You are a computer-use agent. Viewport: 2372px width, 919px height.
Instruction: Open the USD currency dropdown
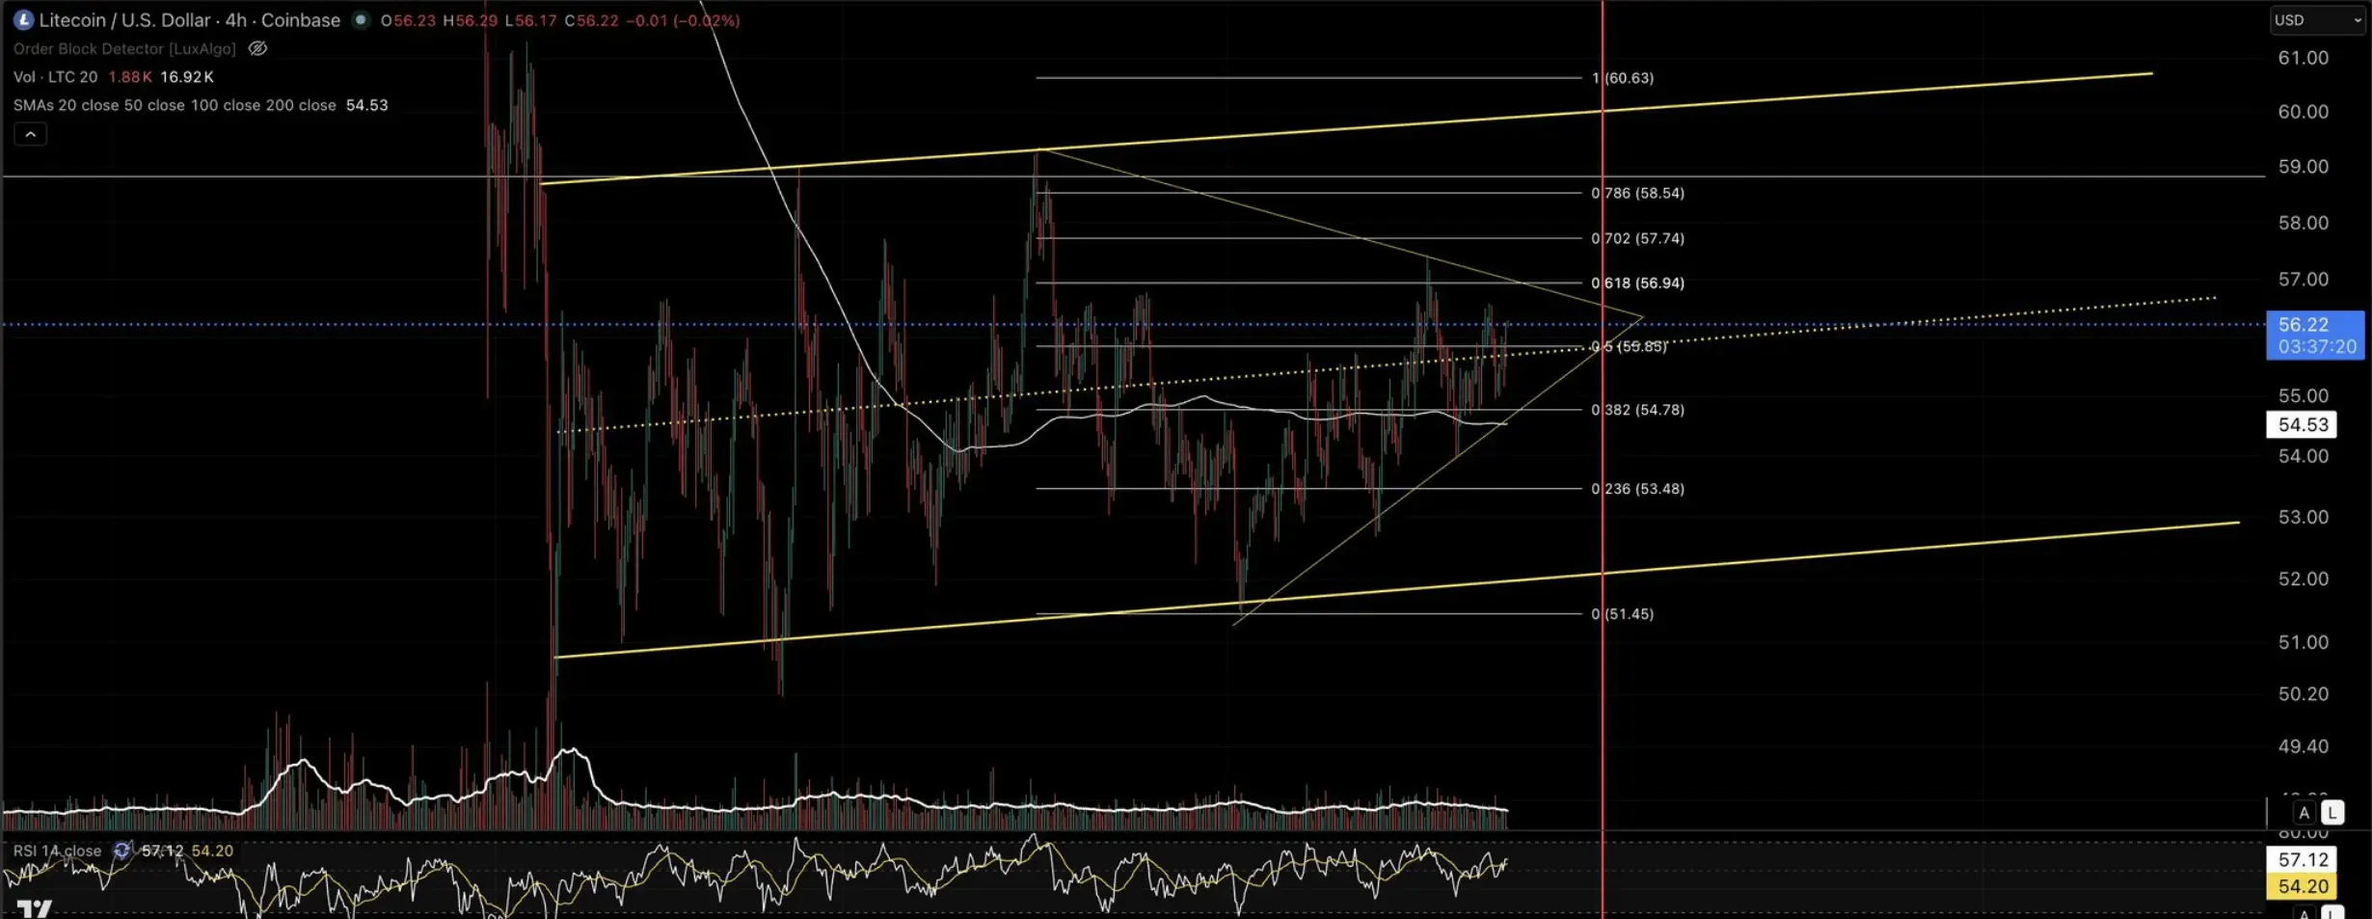[2317, 20]
